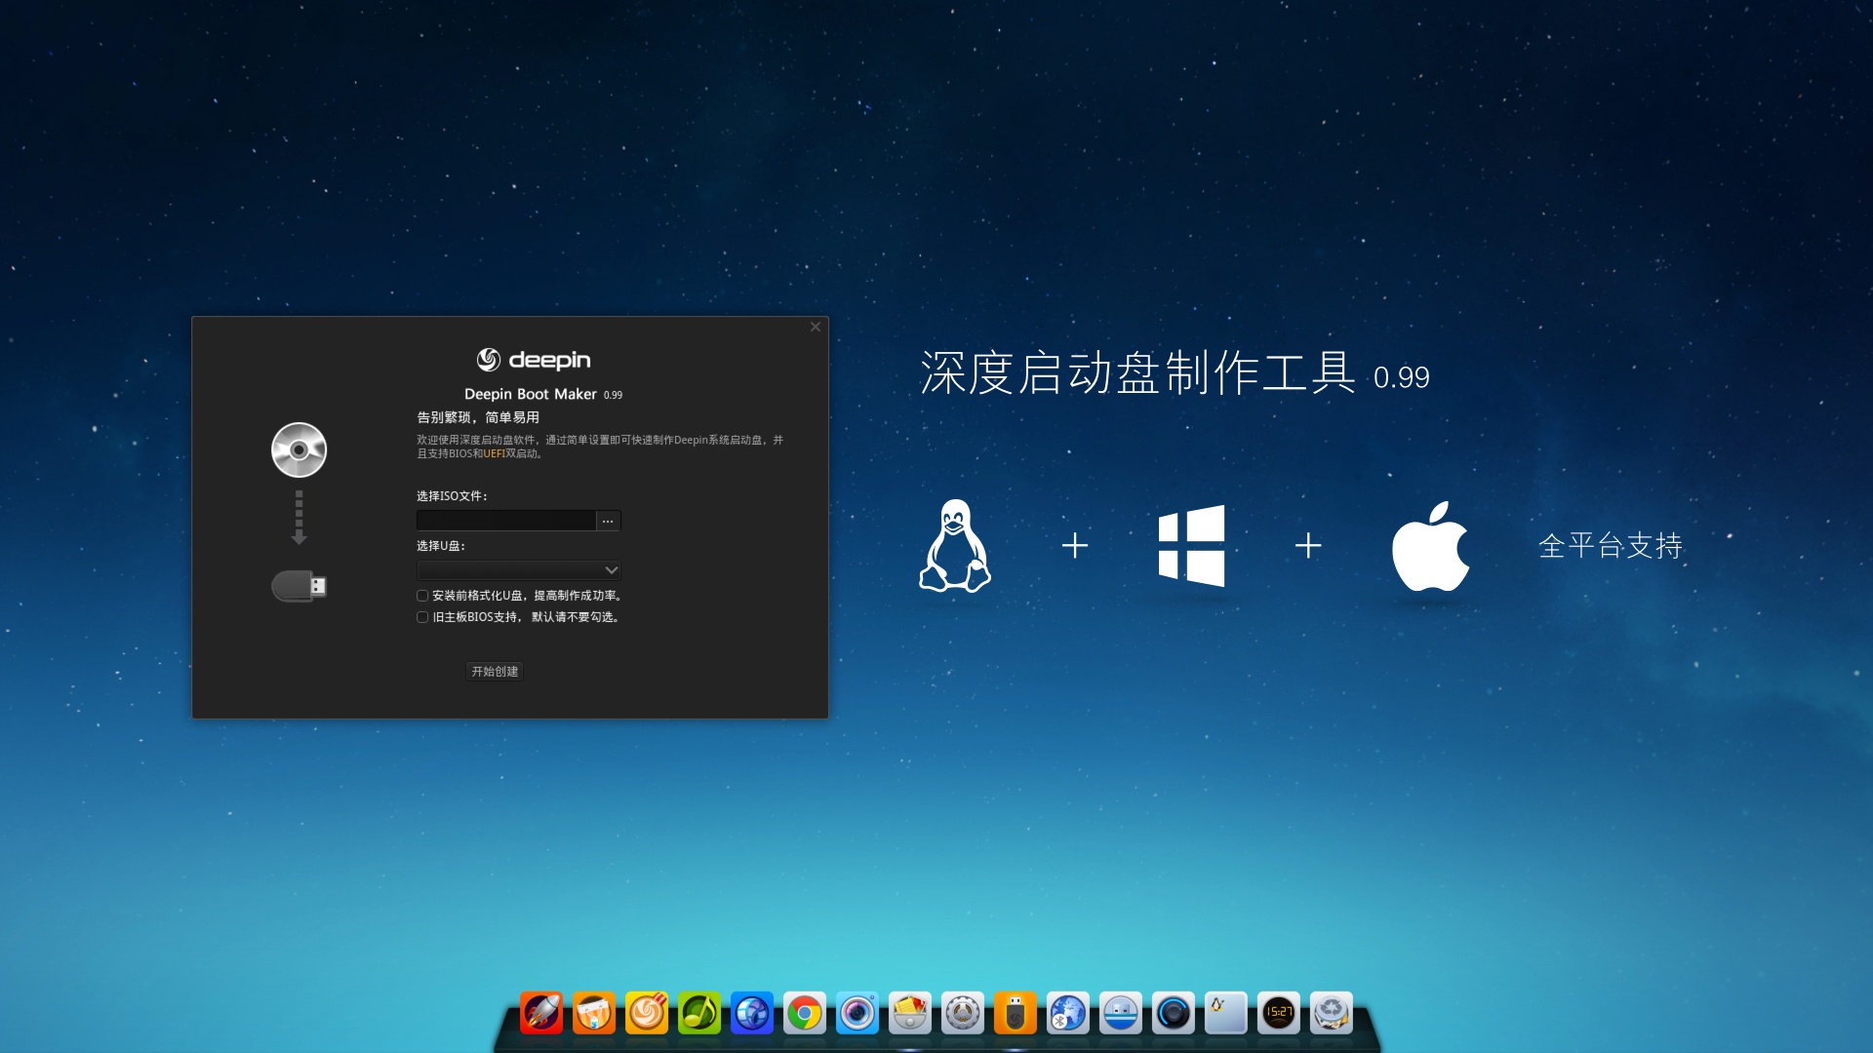The width and height of the screenshot is (1873, 1053).
Task: Open the blue disk mount dock icon
Action: pyautogui.click(x=1121, y=1013)
